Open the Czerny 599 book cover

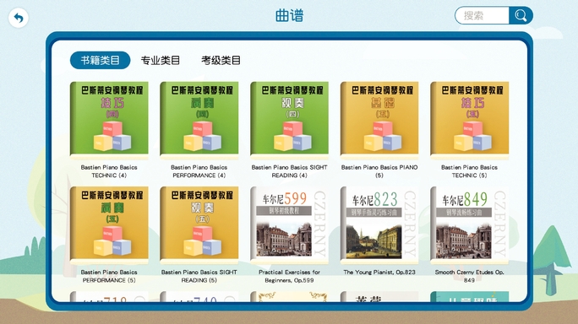[x=289, y=225]
